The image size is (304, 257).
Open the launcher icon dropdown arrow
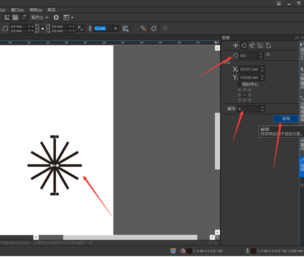pos(72,17)
